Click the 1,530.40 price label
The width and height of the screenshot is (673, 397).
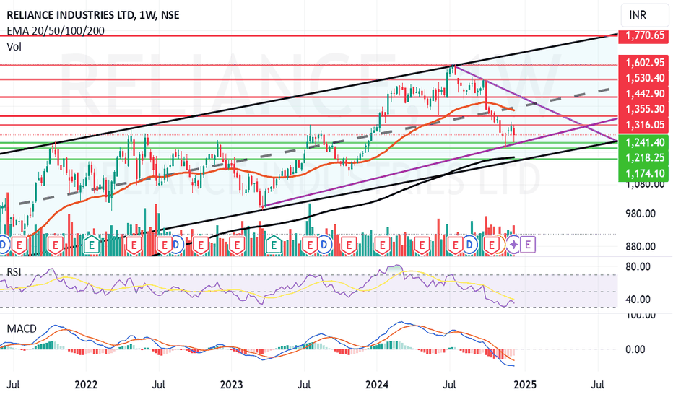(x=643, y=78)
